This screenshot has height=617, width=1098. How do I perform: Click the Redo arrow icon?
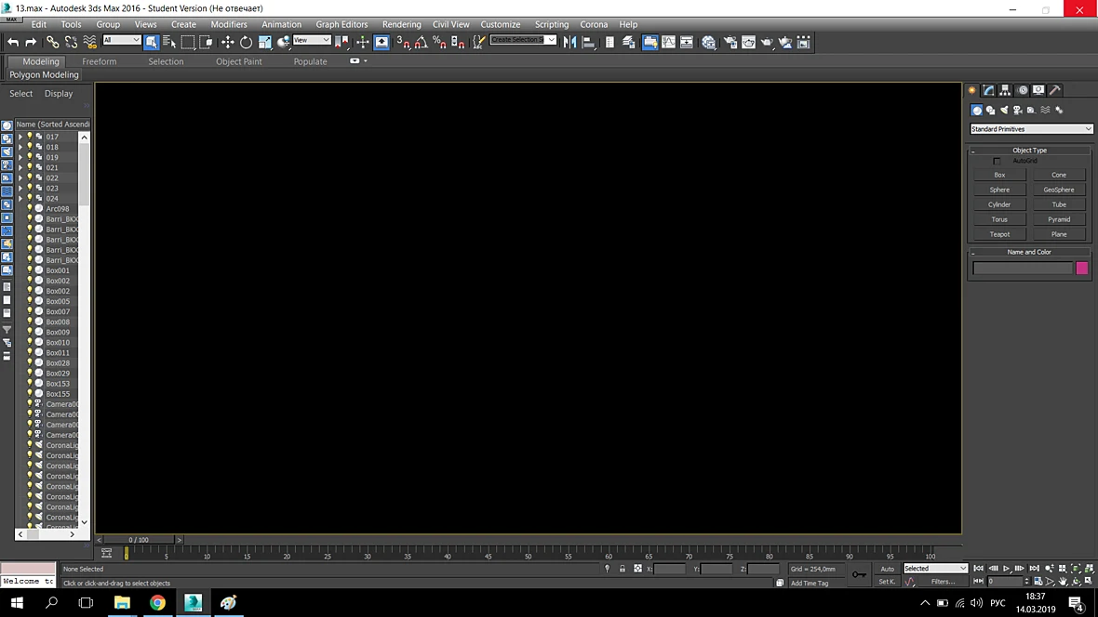tap(31, 42)
